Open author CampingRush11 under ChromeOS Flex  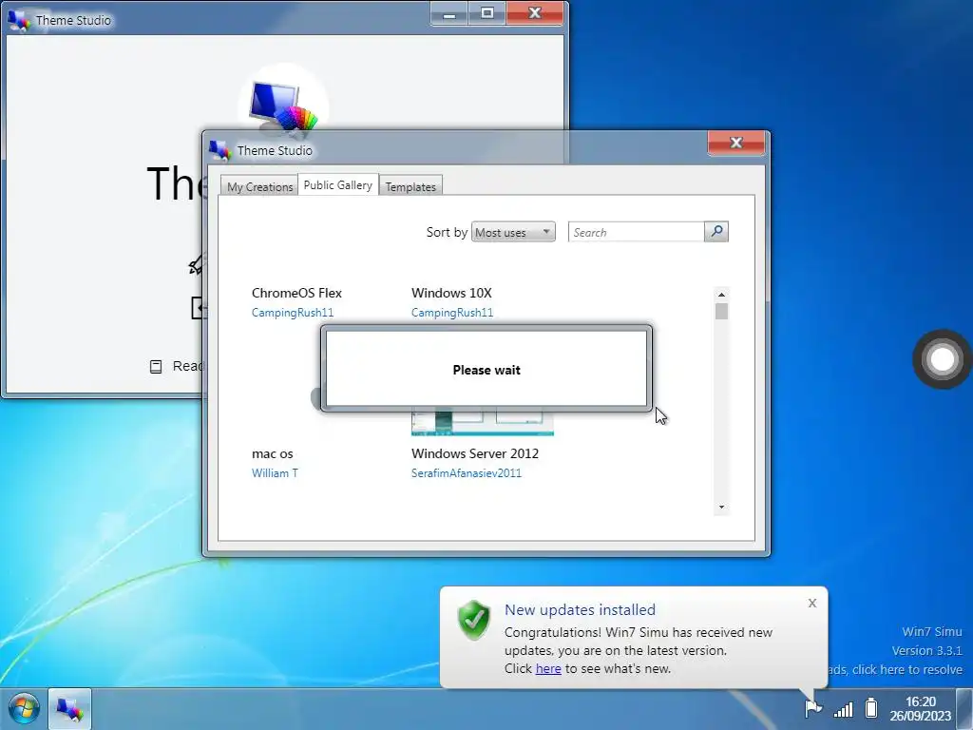[293, 312]
